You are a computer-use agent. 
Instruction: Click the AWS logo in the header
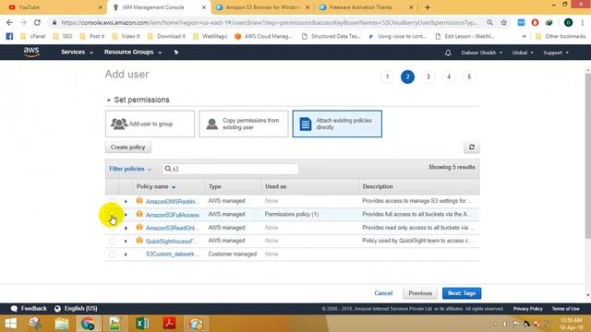pos(31,52)
